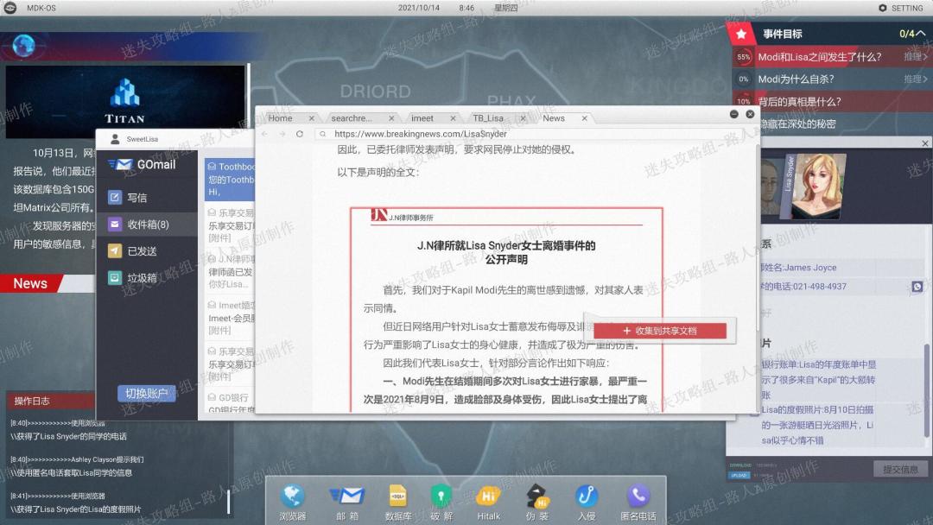Click the search icon in address bar
933x525 pixels.
point(322,135)
